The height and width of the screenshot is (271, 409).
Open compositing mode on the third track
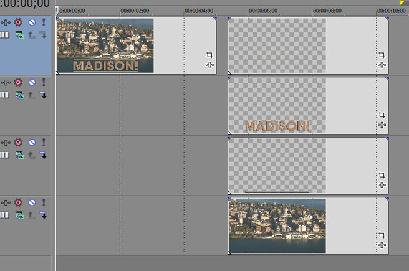[x=19, y=155]
